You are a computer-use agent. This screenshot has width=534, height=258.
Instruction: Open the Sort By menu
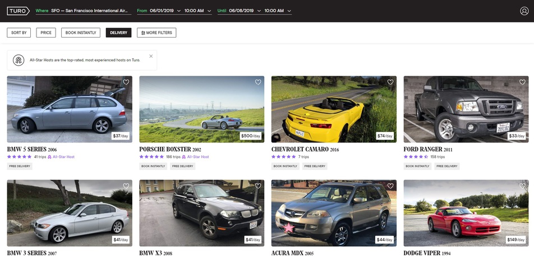[x=19, y=33]
